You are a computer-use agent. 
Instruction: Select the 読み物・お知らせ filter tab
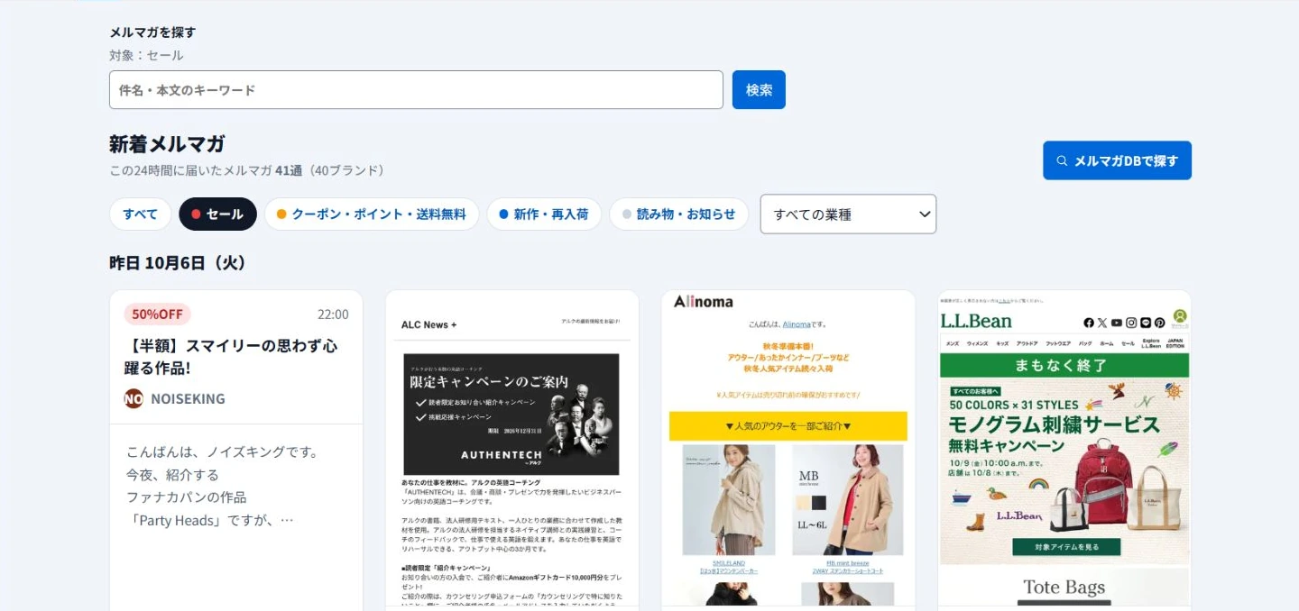click(678, 214)
